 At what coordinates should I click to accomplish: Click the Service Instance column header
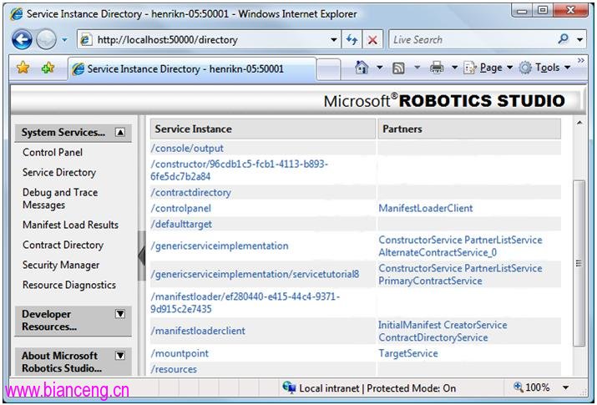[263, 129]
